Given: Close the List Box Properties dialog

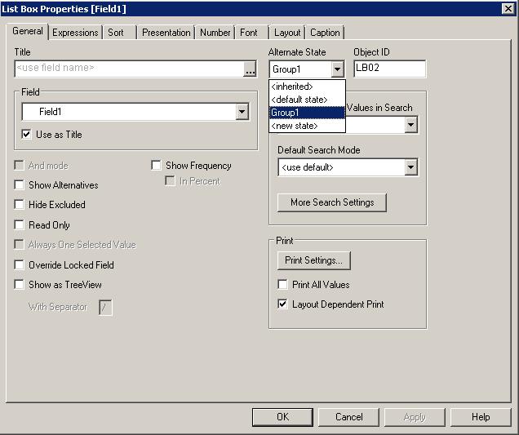Looking at the screenshot, I should (x=507, y=8).
